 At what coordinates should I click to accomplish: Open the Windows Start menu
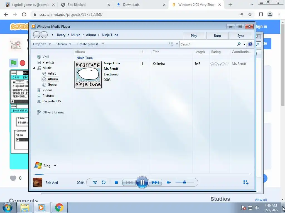click(x=7, y=207)
